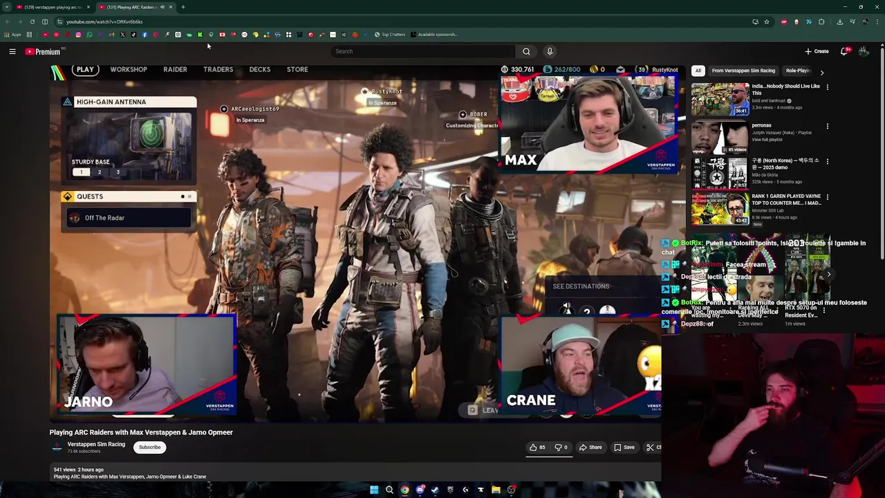
Task: Open options for North Korea video
Action: click(x=827, y=162)
